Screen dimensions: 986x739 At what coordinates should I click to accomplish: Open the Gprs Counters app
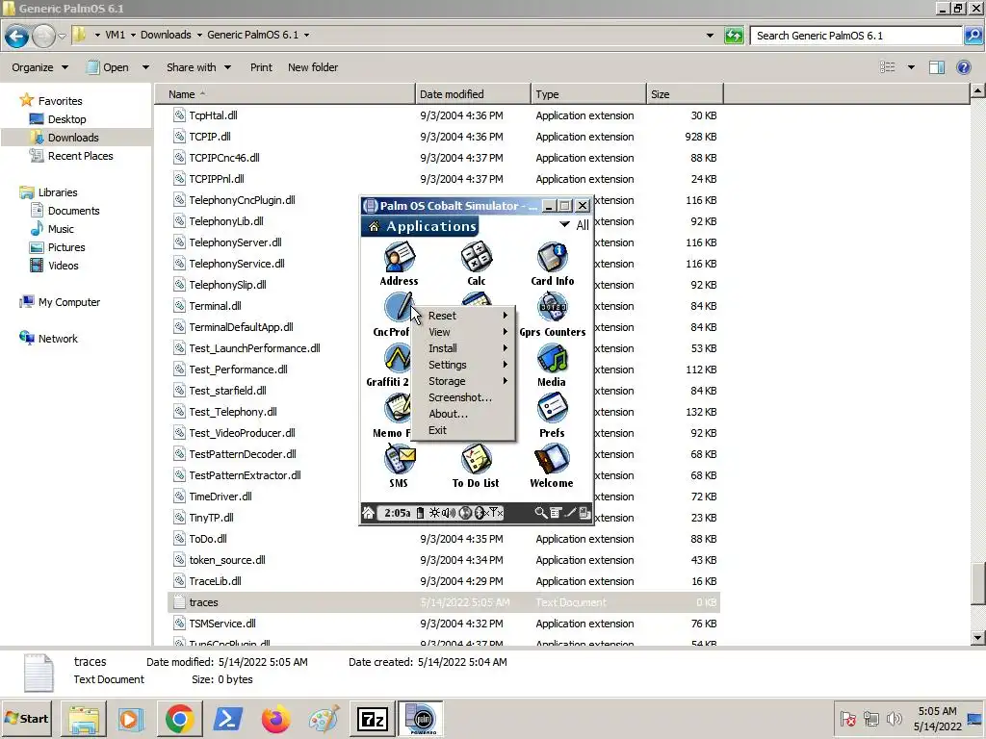point(552,316)
